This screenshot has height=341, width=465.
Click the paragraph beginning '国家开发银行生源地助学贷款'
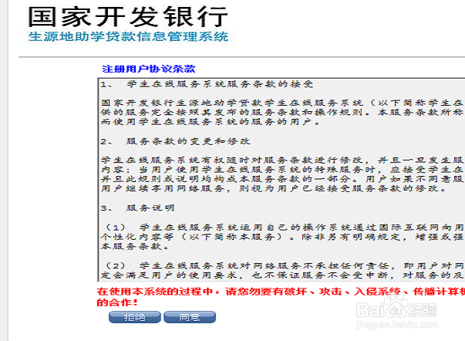coord(282,112)
